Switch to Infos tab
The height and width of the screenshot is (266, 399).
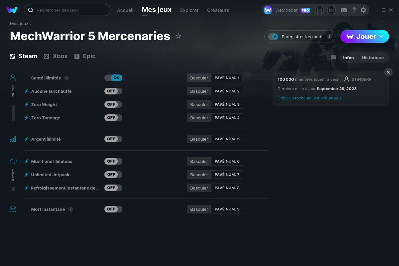click(x=348, y=58)
